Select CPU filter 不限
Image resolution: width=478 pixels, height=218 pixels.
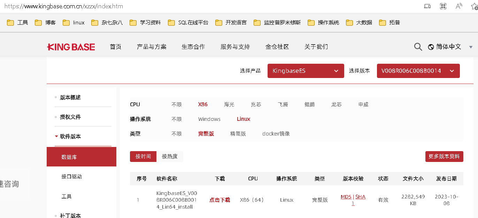pyautogui.click(x=177, y=104)
